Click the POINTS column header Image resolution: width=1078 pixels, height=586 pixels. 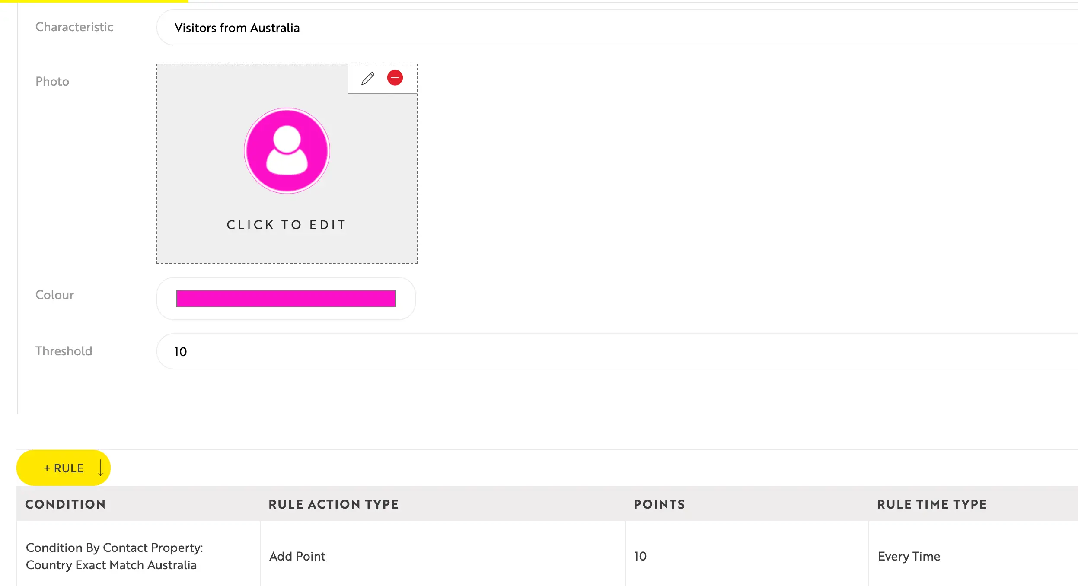(659, 504)
